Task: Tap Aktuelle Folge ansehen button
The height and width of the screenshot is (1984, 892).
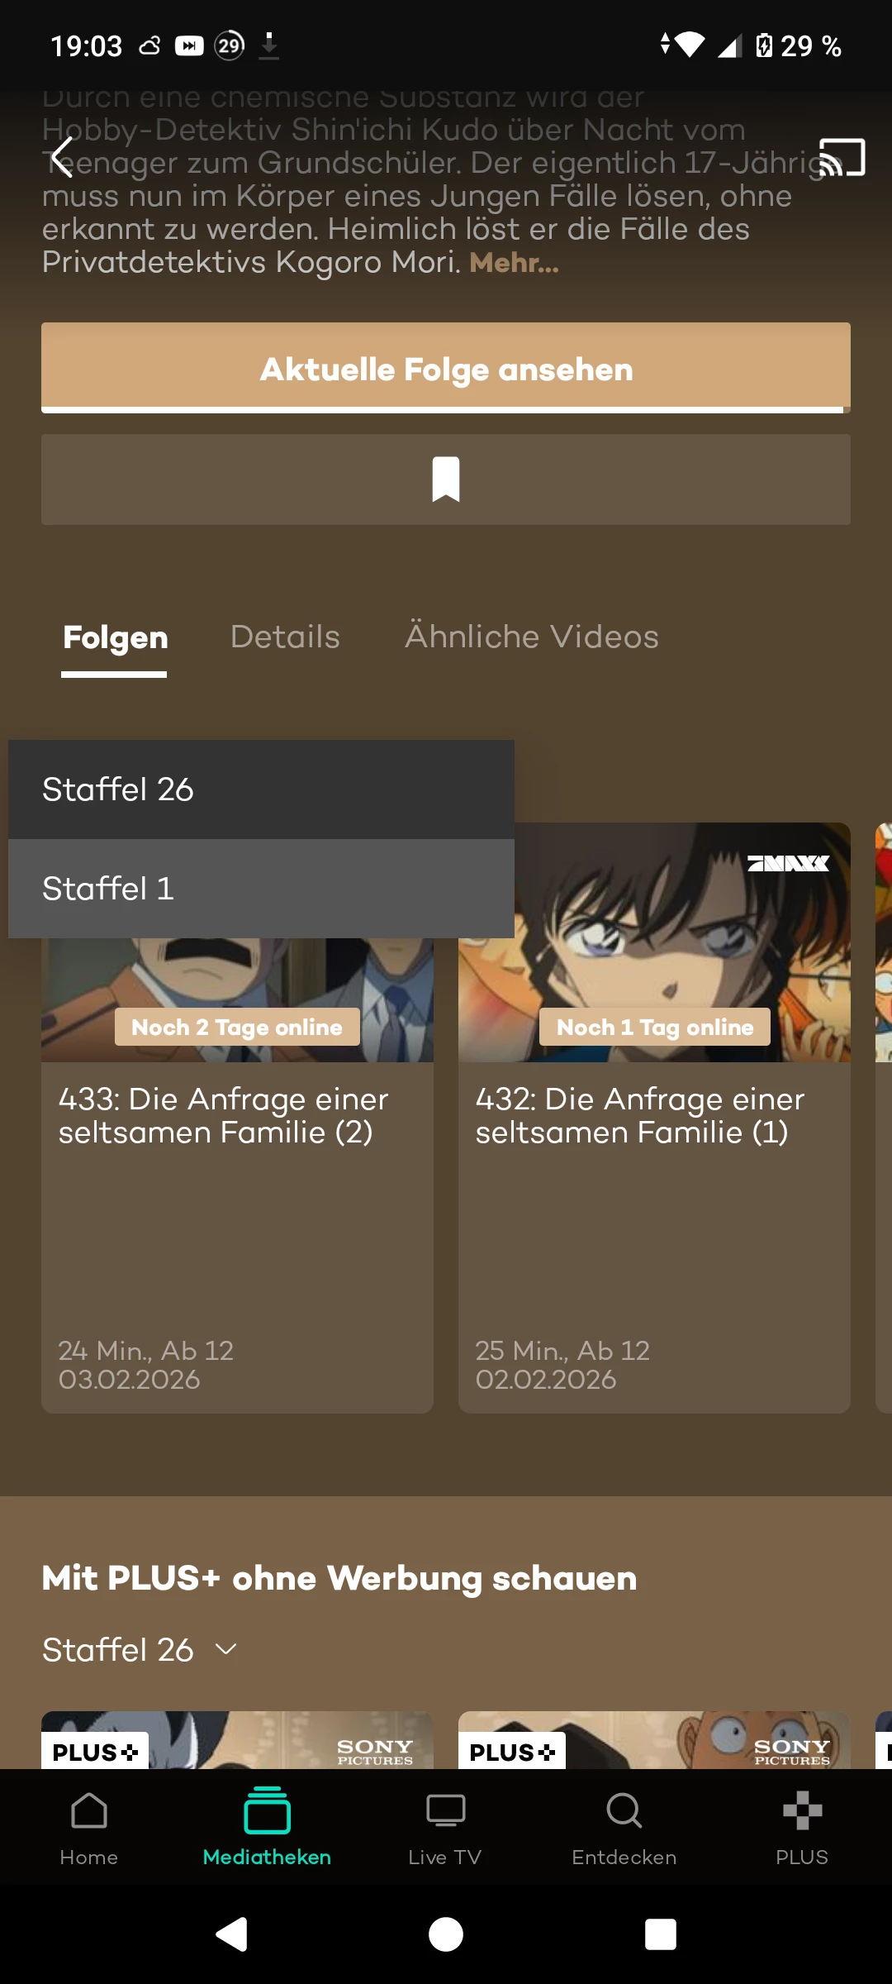Action: (x=446, y=369)
